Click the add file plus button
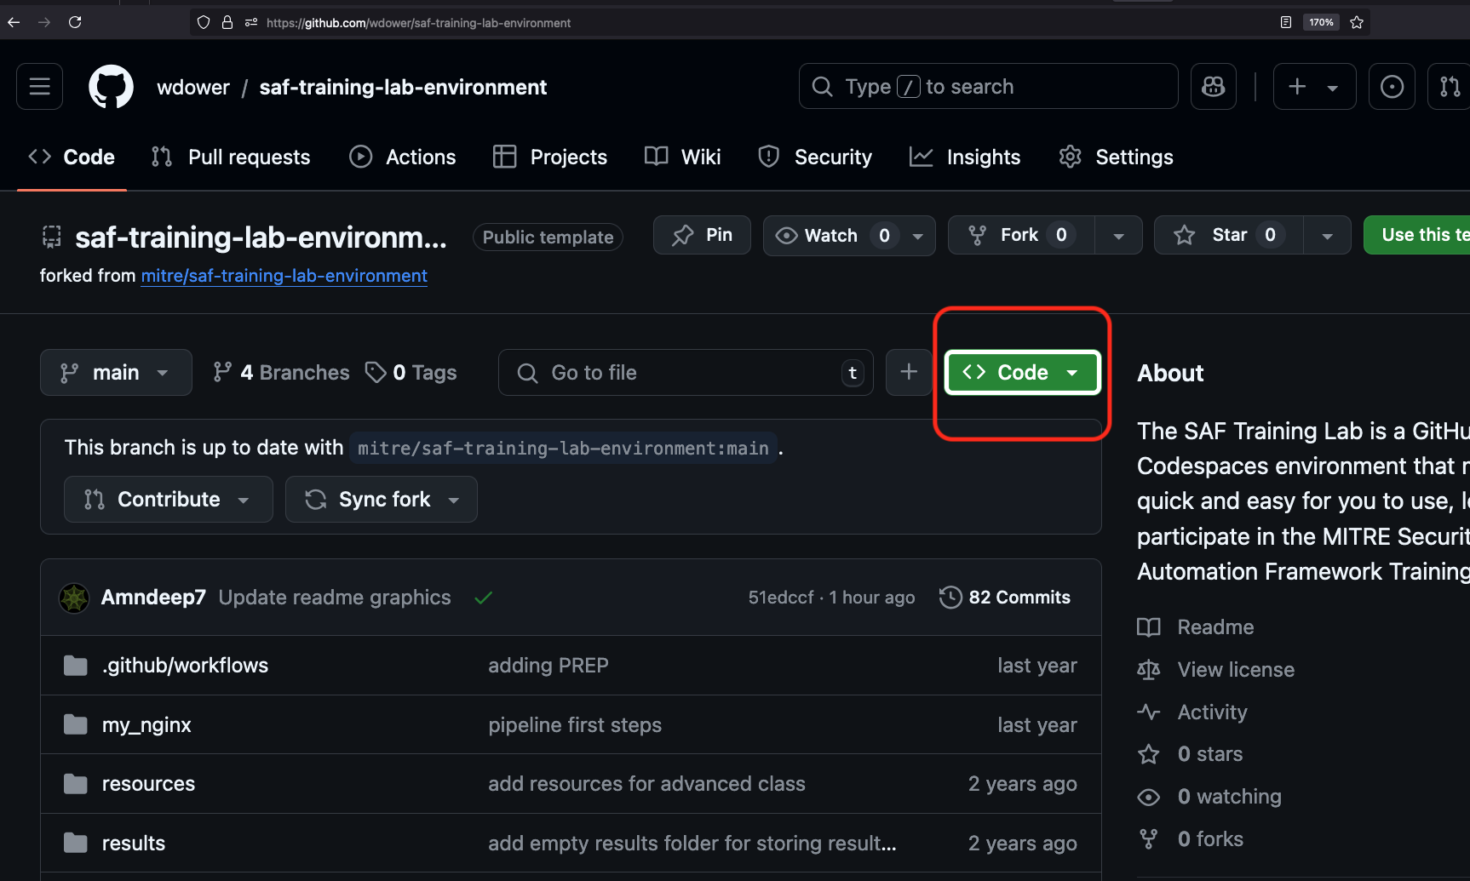 point(909,373)
